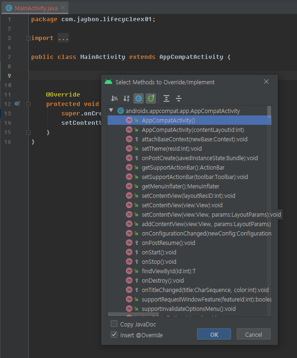The image size is (297, 358).
Task: Click the class name MainActivity in editor
Action: pos(103,57)
